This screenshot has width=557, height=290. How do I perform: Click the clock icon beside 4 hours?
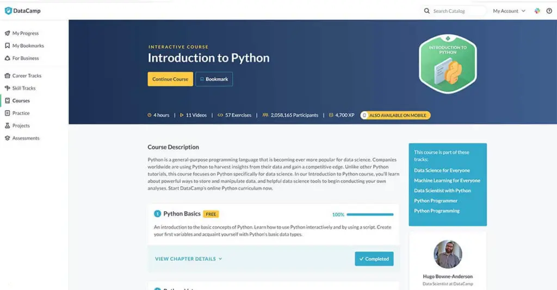[150, 115]
